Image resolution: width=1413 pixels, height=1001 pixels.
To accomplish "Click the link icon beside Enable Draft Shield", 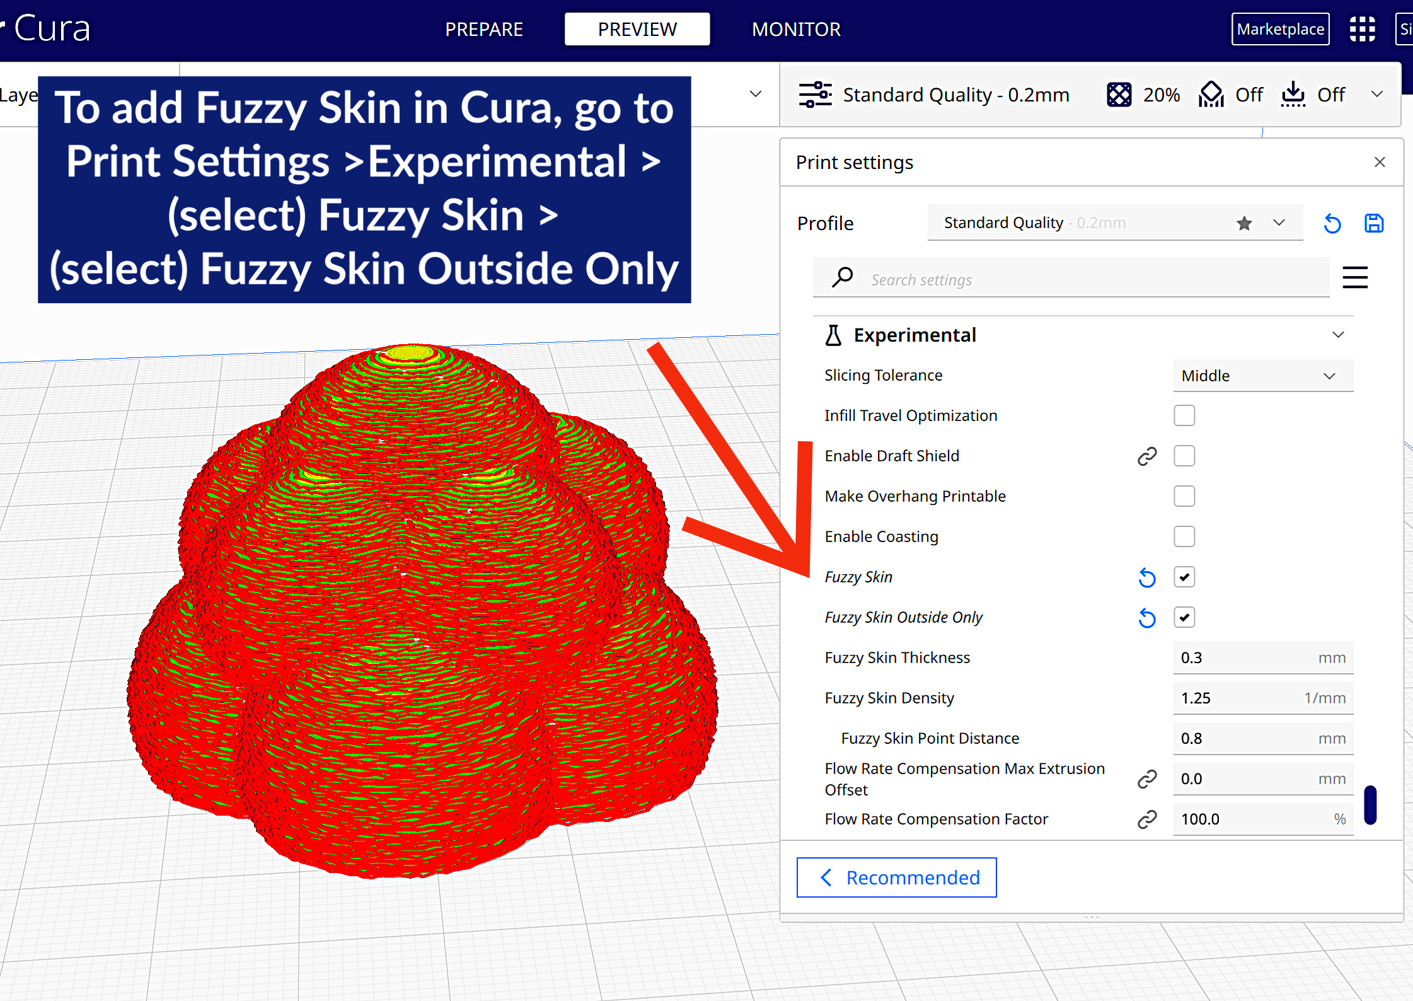I will pos(1147,456).
